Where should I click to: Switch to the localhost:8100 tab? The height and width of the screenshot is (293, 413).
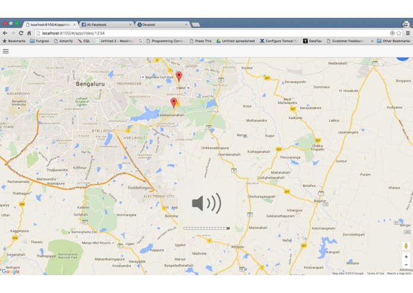(51, 24)
